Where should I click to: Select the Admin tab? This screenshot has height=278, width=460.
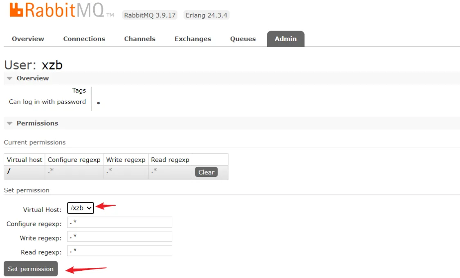pyautogui.click(x=285, y=39)
